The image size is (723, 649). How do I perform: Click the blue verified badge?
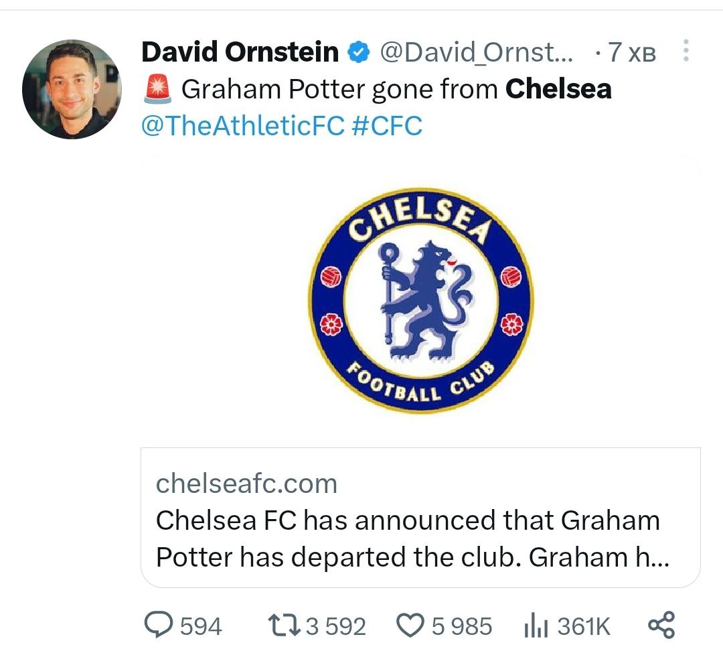tap(358, 52)
